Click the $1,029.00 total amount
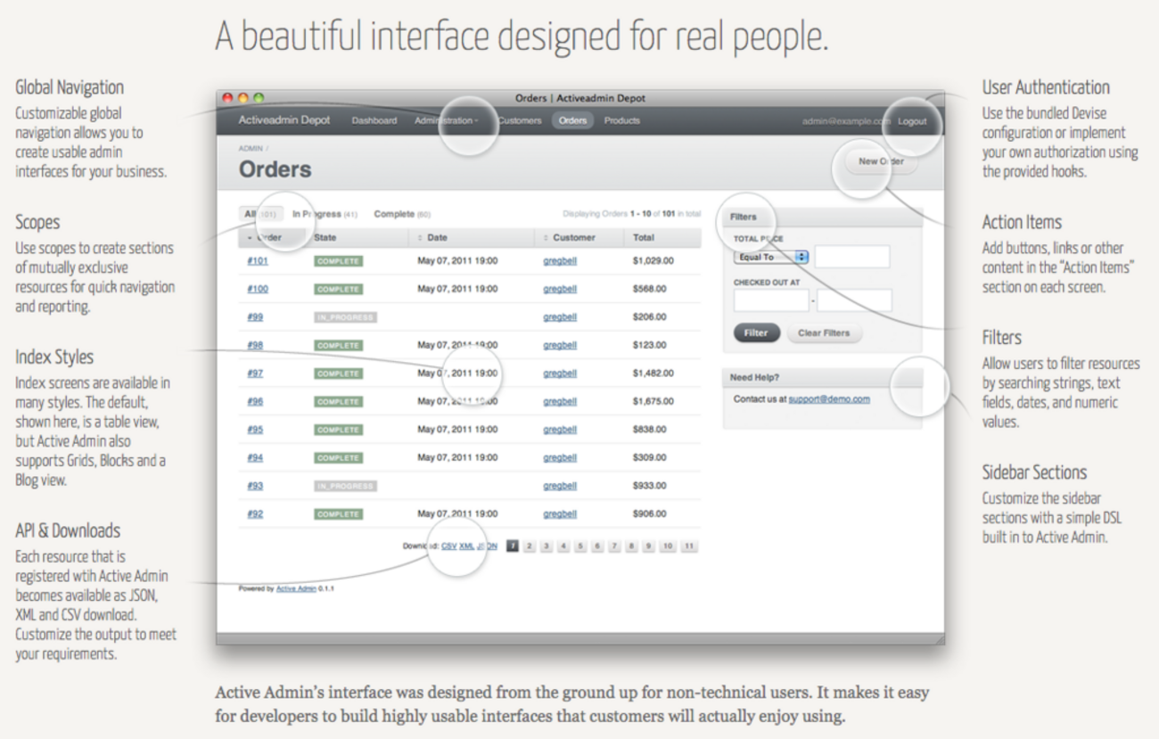The height and width of the screenshot is (739, 1159). tap(653, 261)
